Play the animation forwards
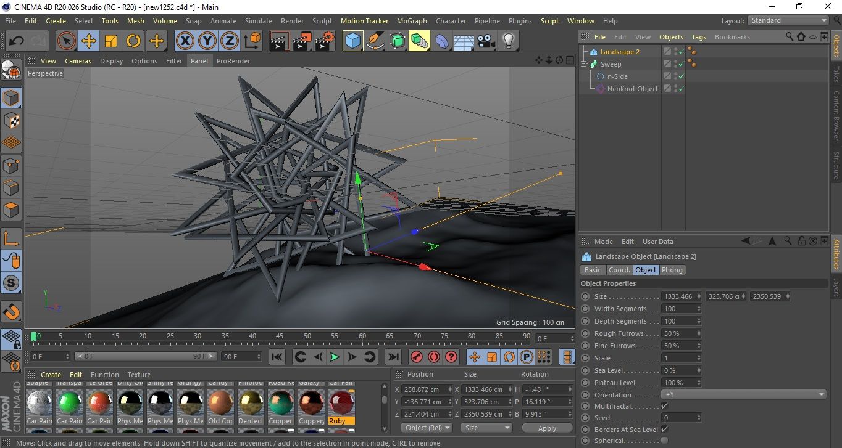This screenshot has height=448, width=842. [335, 357]
